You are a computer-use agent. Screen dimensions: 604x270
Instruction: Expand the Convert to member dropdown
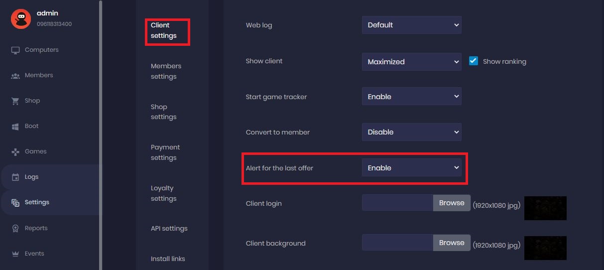coord(411,132)
